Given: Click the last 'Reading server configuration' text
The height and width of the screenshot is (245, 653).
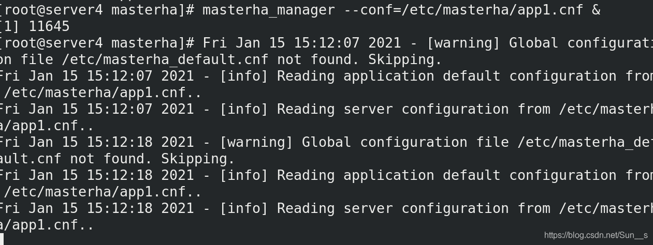Looking at the screenshot, I should point(393,208).
